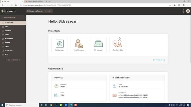Open the Photoshop taskbar icon
This screenshot has width=191, height=107.
pyautogui.click(x=56, y=105)
